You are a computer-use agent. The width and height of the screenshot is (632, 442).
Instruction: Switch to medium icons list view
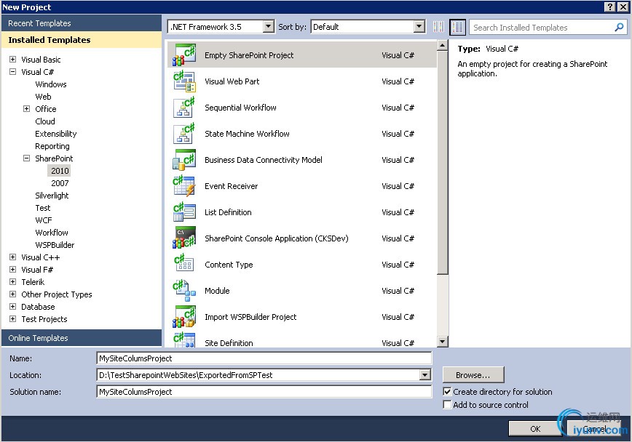point(457,27)
